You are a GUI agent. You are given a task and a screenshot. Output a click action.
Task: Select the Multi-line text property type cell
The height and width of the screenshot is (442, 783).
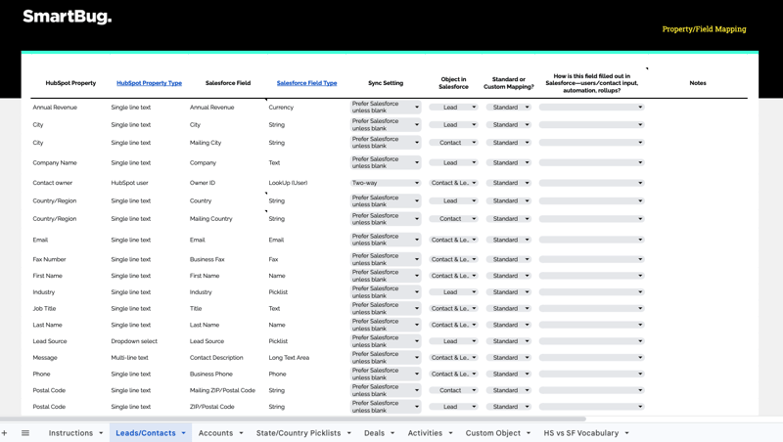pyautogui.click(x=130, y=358)
